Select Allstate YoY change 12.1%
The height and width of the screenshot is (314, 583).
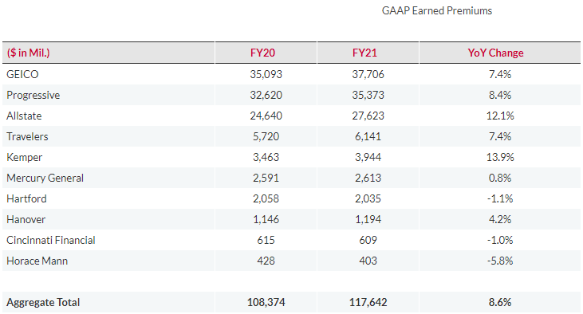500,116
